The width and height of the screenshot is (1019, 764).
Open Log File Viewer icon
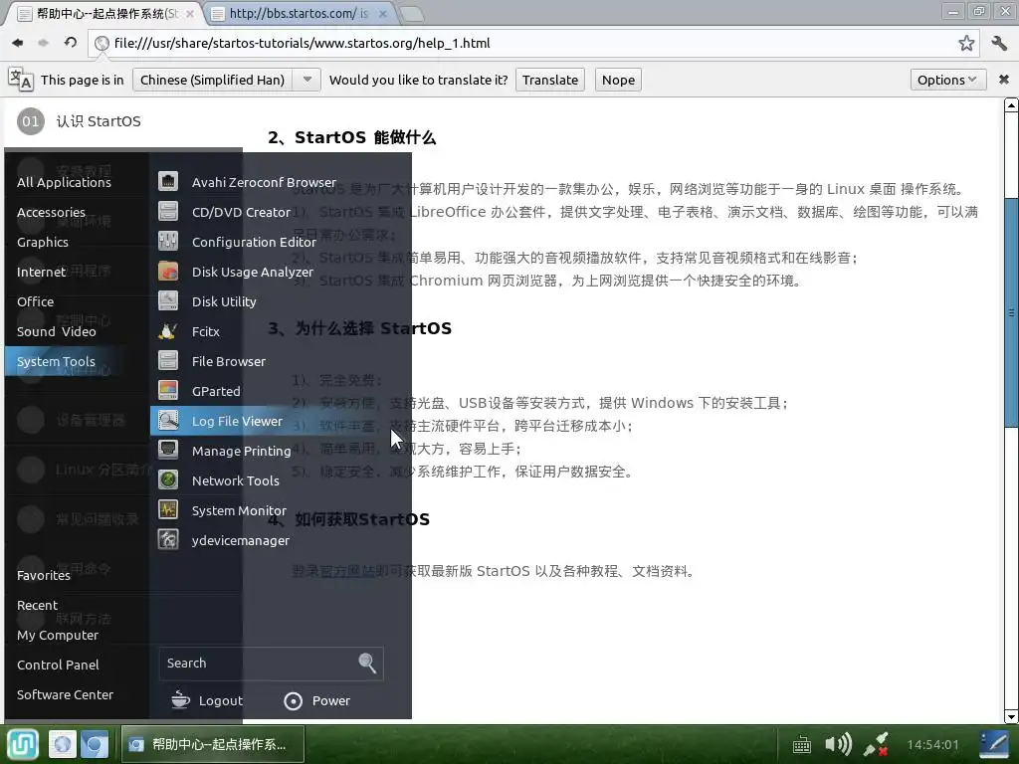click(x=167, y=421)
